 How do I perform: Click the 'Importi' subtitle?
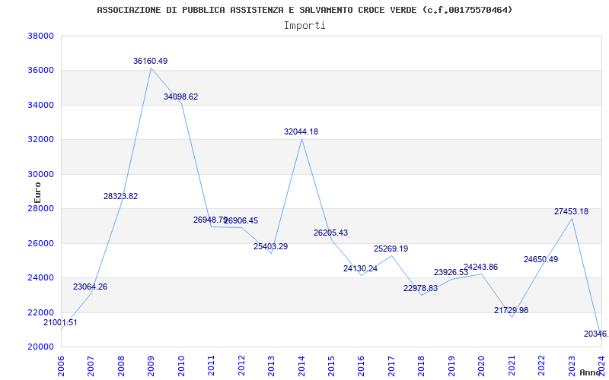point(304,26)
